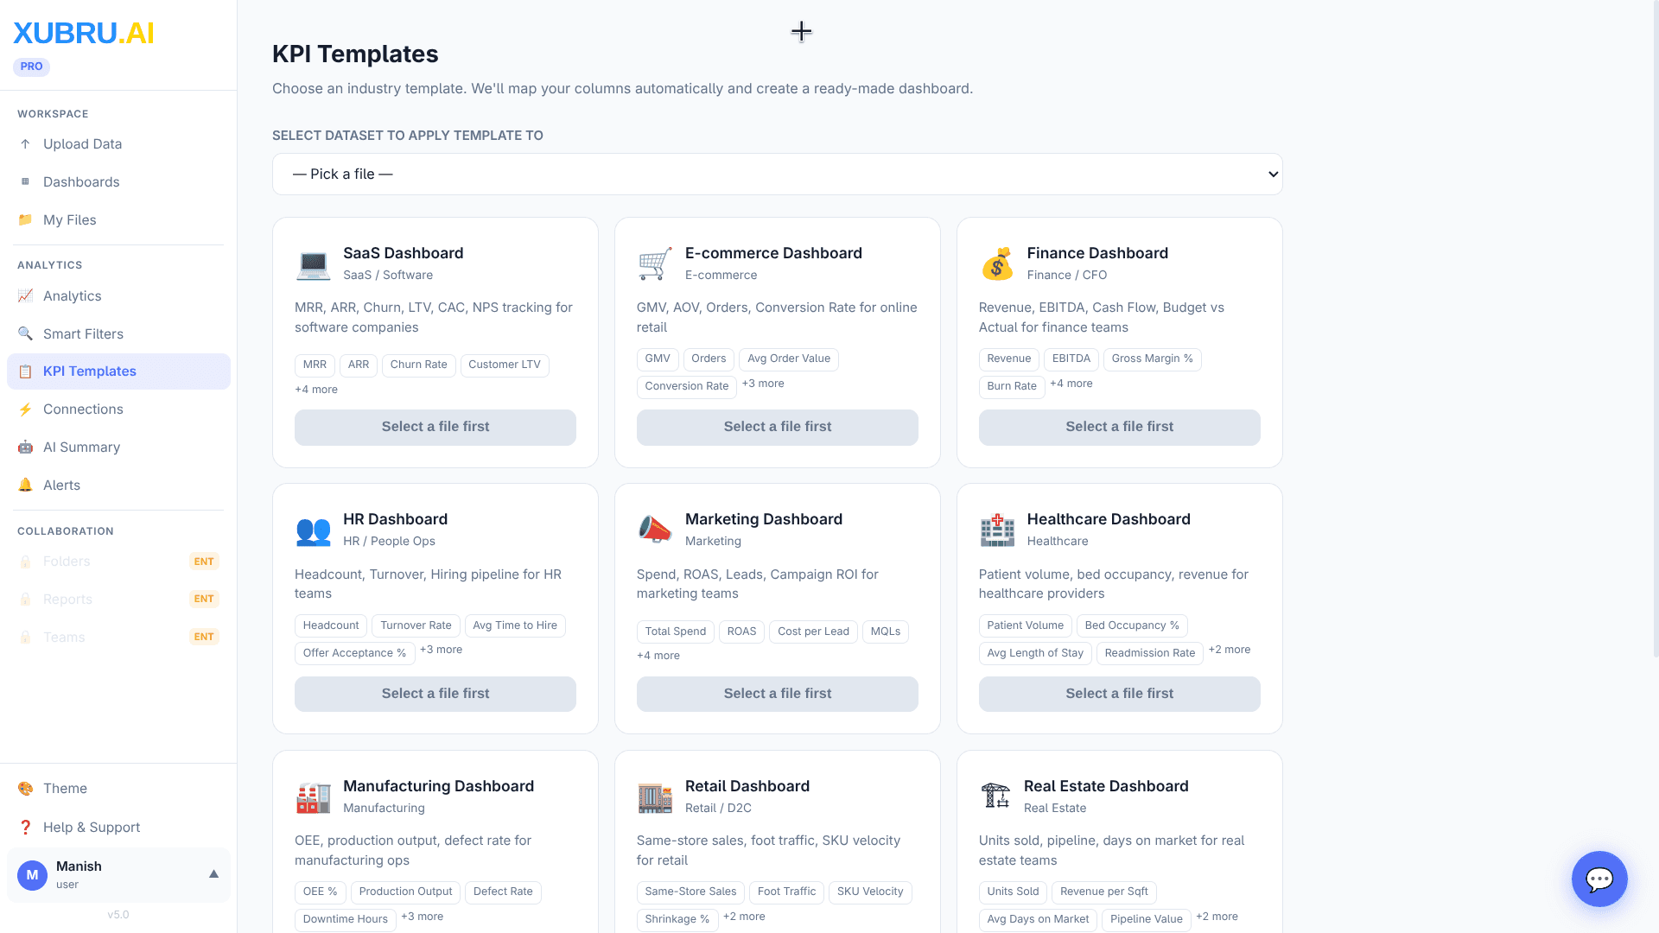Click the locked Reports item

pyautogui.click(x=118, y=600)
